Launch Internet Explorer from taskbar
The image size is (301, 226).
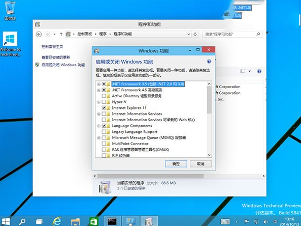tap(57, 221)
